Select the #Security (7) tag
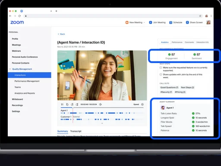The height and width of the screenshot is (166, 221). pyautogui.click(x=166, y=92)
